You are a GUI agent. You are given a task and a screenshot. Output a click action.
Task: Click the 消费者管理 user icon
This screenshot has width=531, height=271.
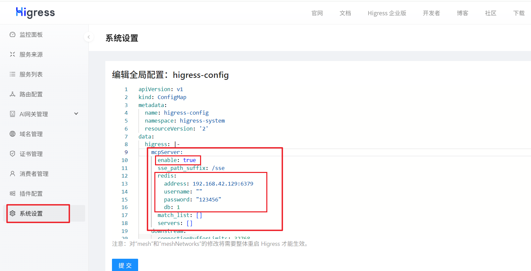[x=13, y=174]
